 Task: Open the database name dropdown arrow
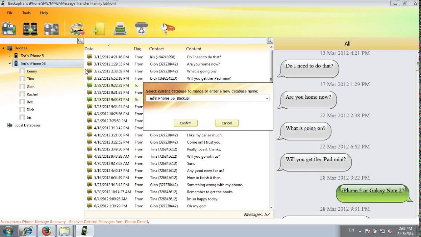(x=267, y=98)
